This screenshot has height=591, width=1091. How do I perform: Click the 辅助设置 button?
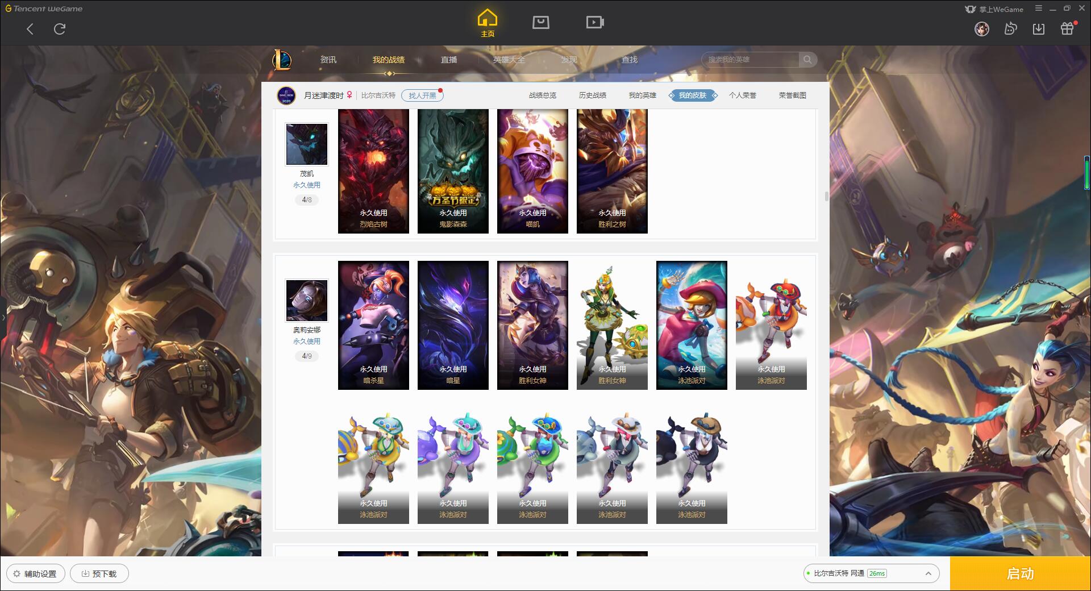pos(36,574)
